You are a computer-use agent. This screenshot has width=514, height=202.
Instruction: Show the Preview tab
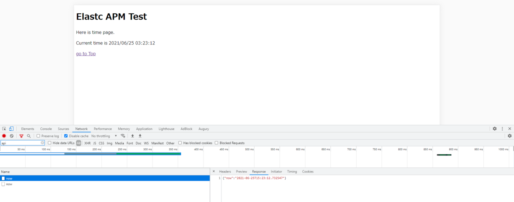242,171
